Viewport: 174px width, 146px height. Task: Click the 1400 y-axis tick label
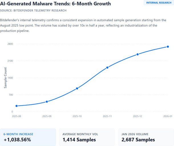click(10, 78)
